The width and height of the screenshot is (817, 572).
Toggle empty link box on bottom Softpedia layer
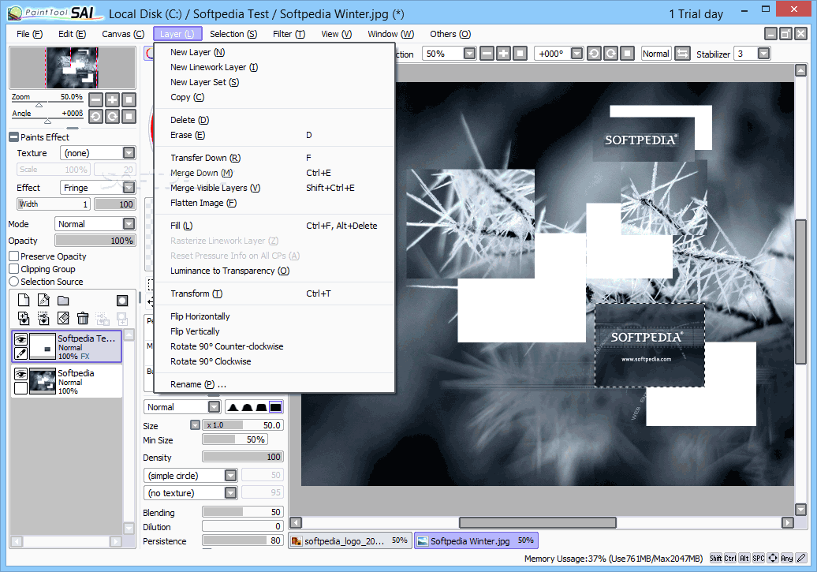[21, 388]
